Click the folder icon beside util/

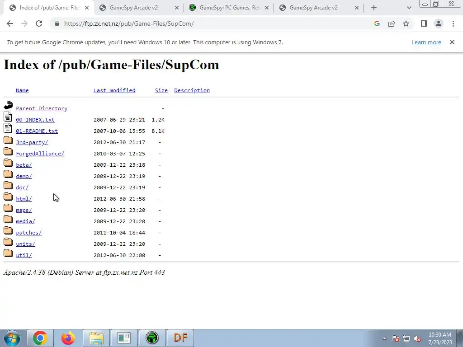click(x=8, y=253)
